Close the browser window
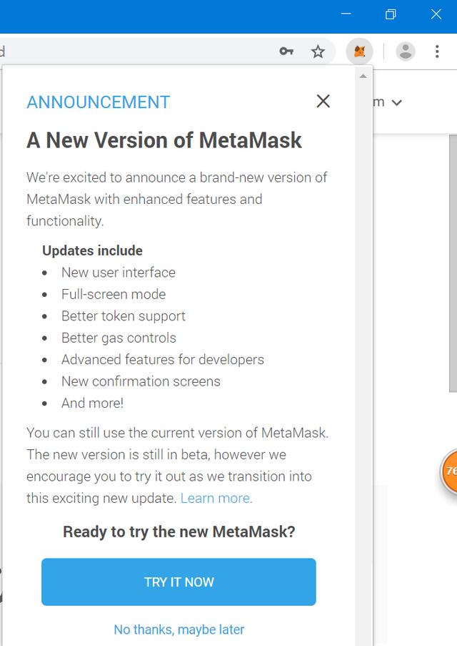The height and width of the screenshot is (646, 457). pyautogui.click(x=436, y=14)
